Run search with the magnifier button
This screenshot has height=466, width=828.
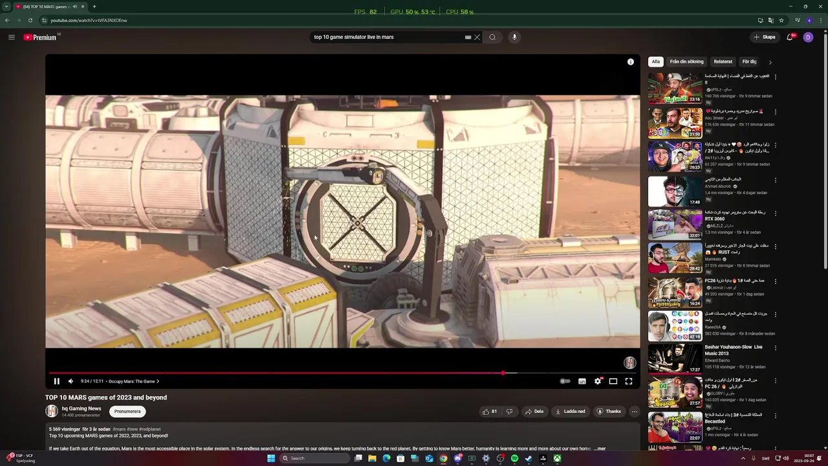coord(492,37)
